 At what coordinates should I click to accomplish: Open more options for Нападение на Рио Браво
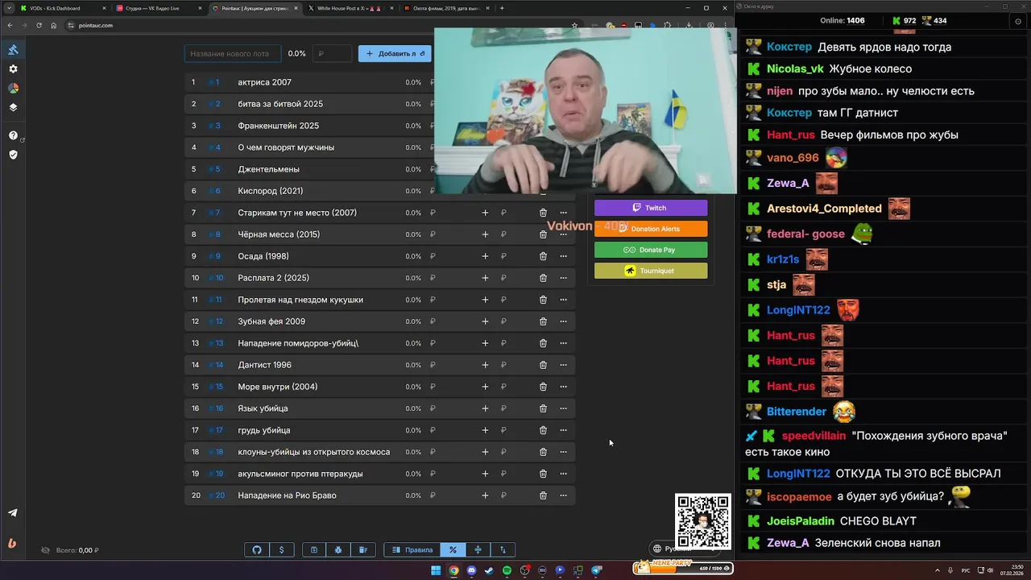(x=563, y=495)
